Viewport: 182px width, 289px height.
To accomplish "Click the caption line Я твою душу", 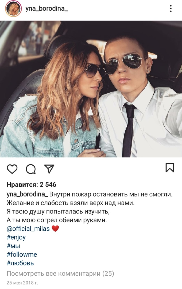I will click(x=58, y=212).
